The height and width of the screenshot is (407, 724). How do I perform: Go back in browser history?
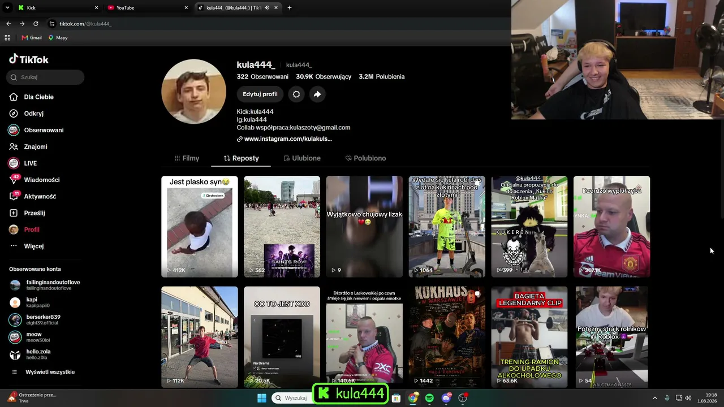[8, 24]
